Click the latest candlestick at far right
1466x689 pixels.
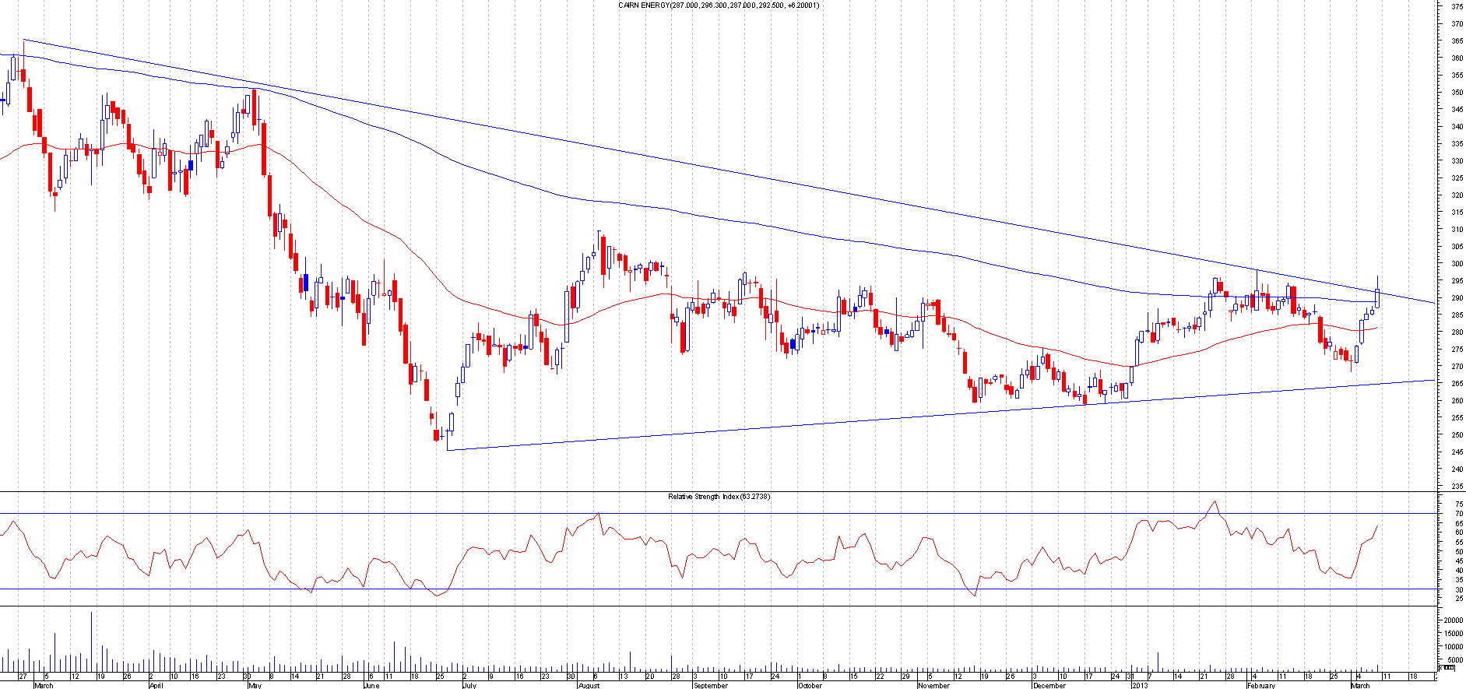[1377, 297]
